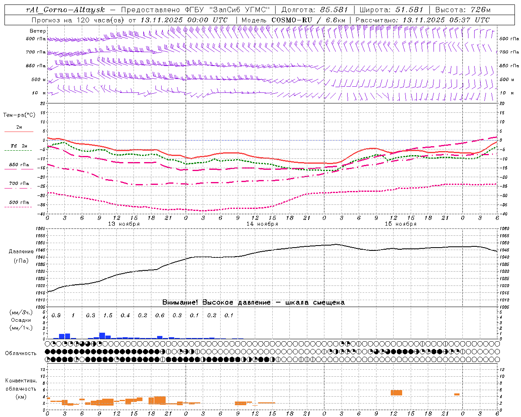The image size is (521, 417).
Task: Select the provider text ФГБУ "ЗапСиб УГМС"
Action: click(227, 10)
